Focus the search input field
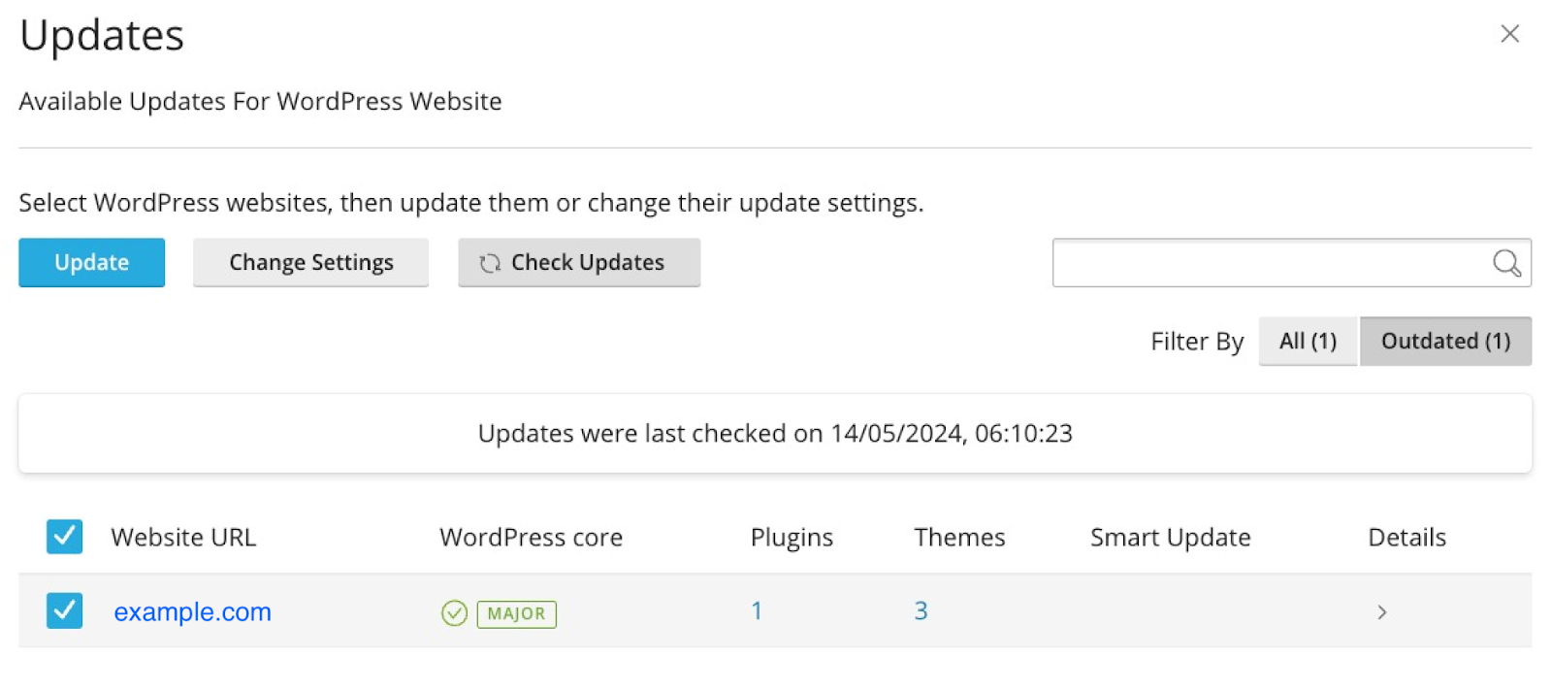 tap(1271, 263)
